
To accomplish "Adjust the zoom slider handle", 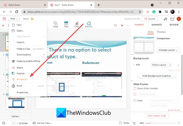I will tap(151, 123).
